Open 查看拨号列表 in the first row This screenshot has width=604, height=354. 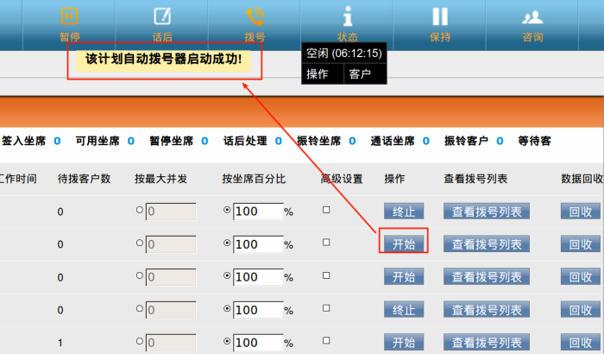point(486,212)
